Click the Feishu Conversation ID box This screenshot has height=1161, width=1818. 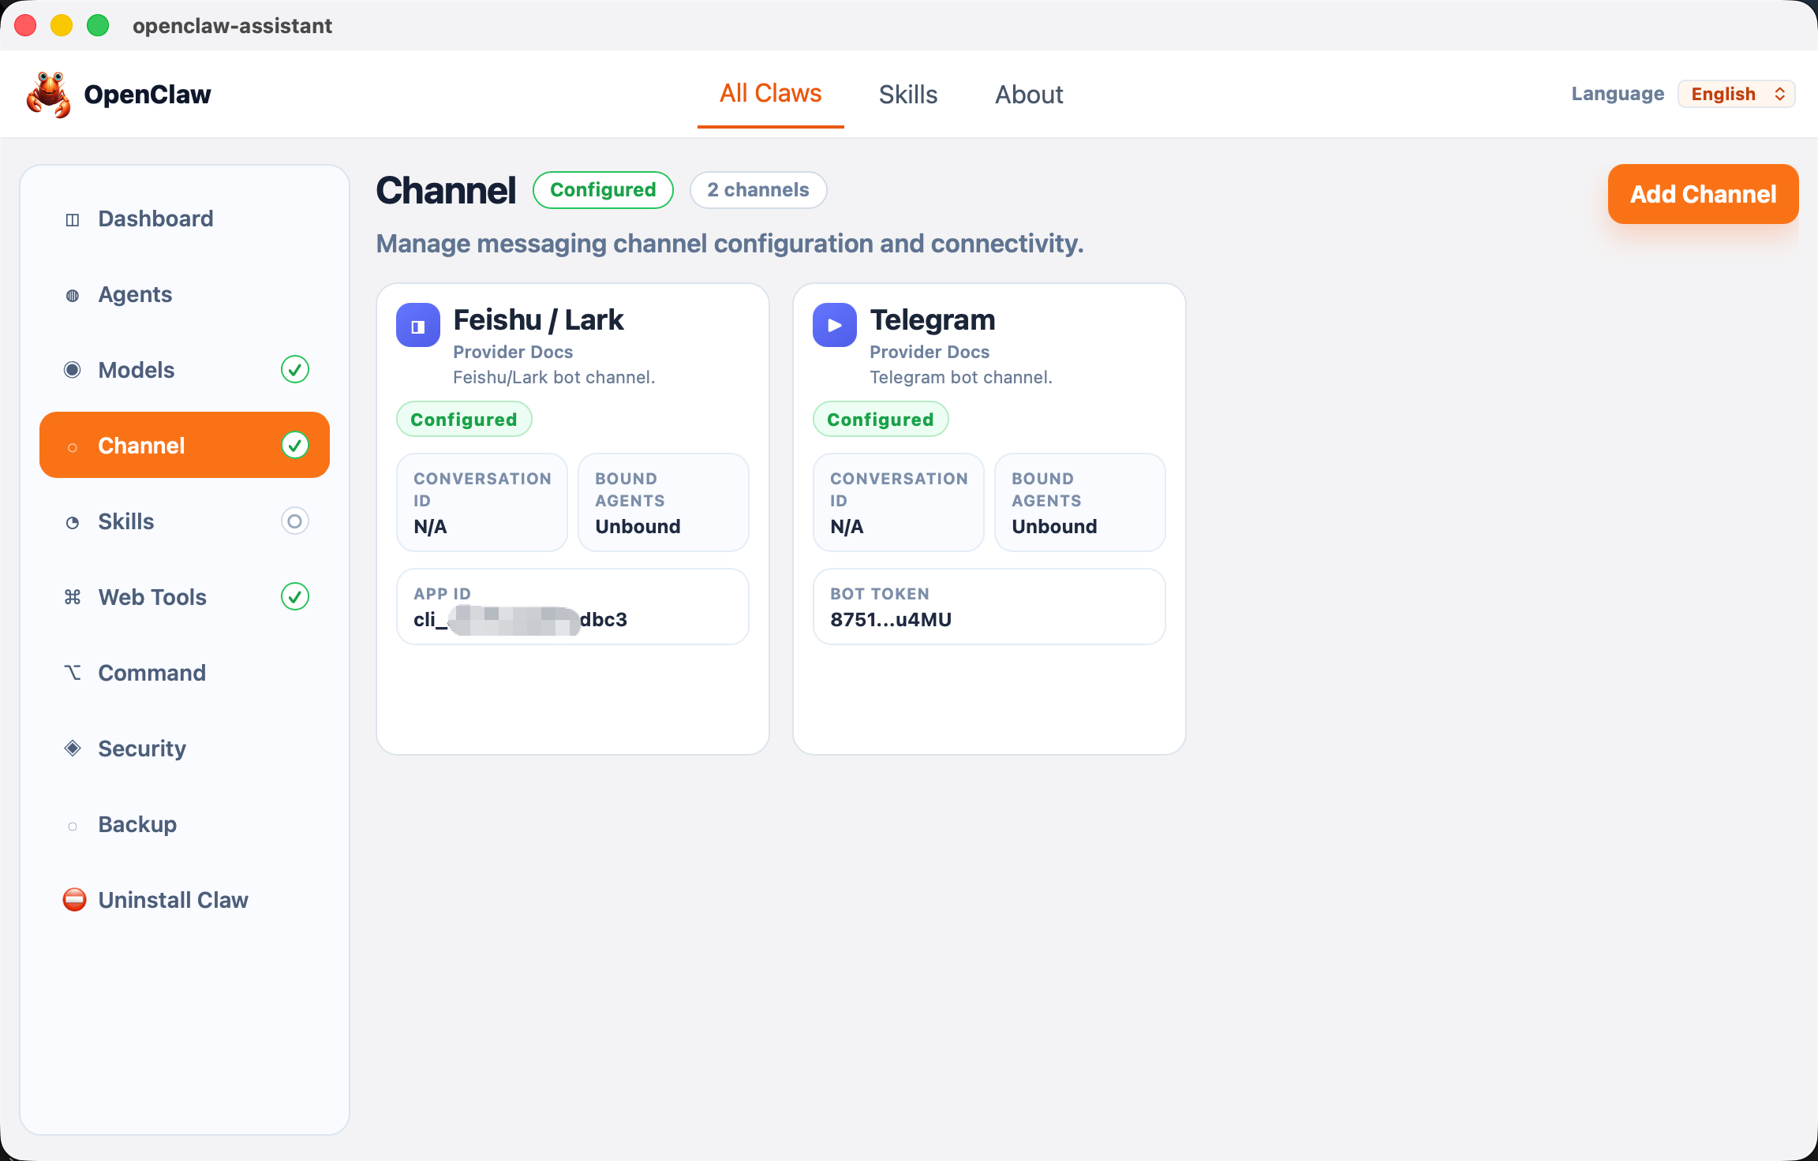coord(482,502)
